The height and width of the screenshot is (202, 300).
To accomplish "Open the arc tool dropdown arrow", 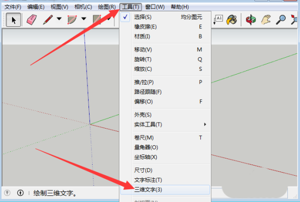I will point(83,19).
